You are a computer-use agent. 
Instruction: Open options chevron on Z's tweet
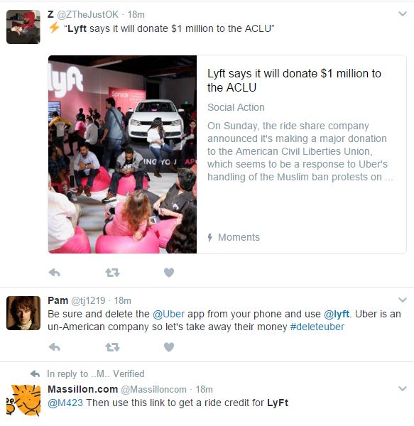click(x=403, y=13)
